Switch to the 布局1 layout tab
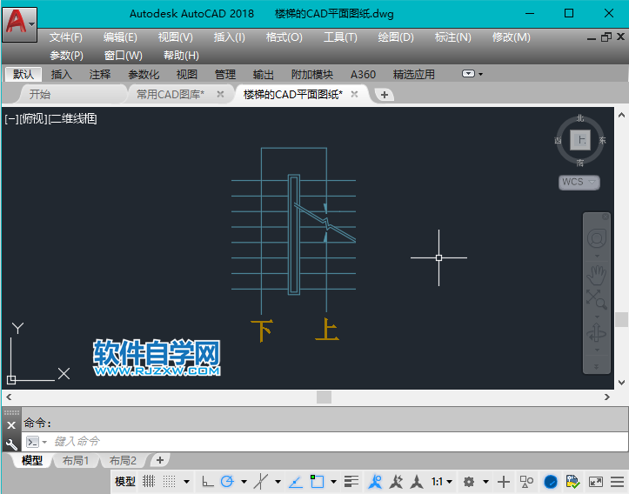629x494 pixels. [76, 460]
